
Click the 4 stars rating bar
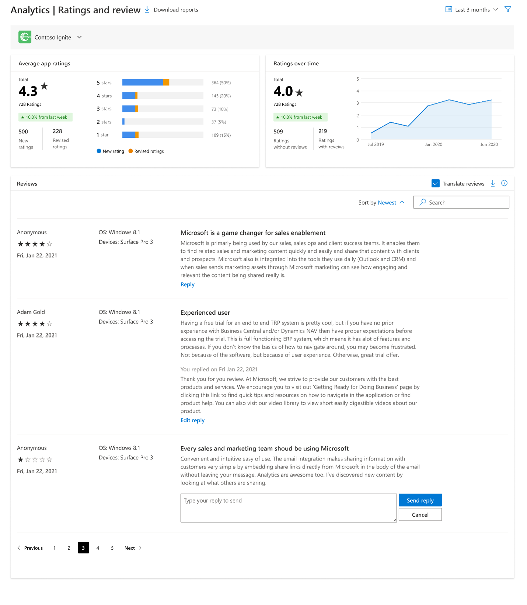coord(163,95)
